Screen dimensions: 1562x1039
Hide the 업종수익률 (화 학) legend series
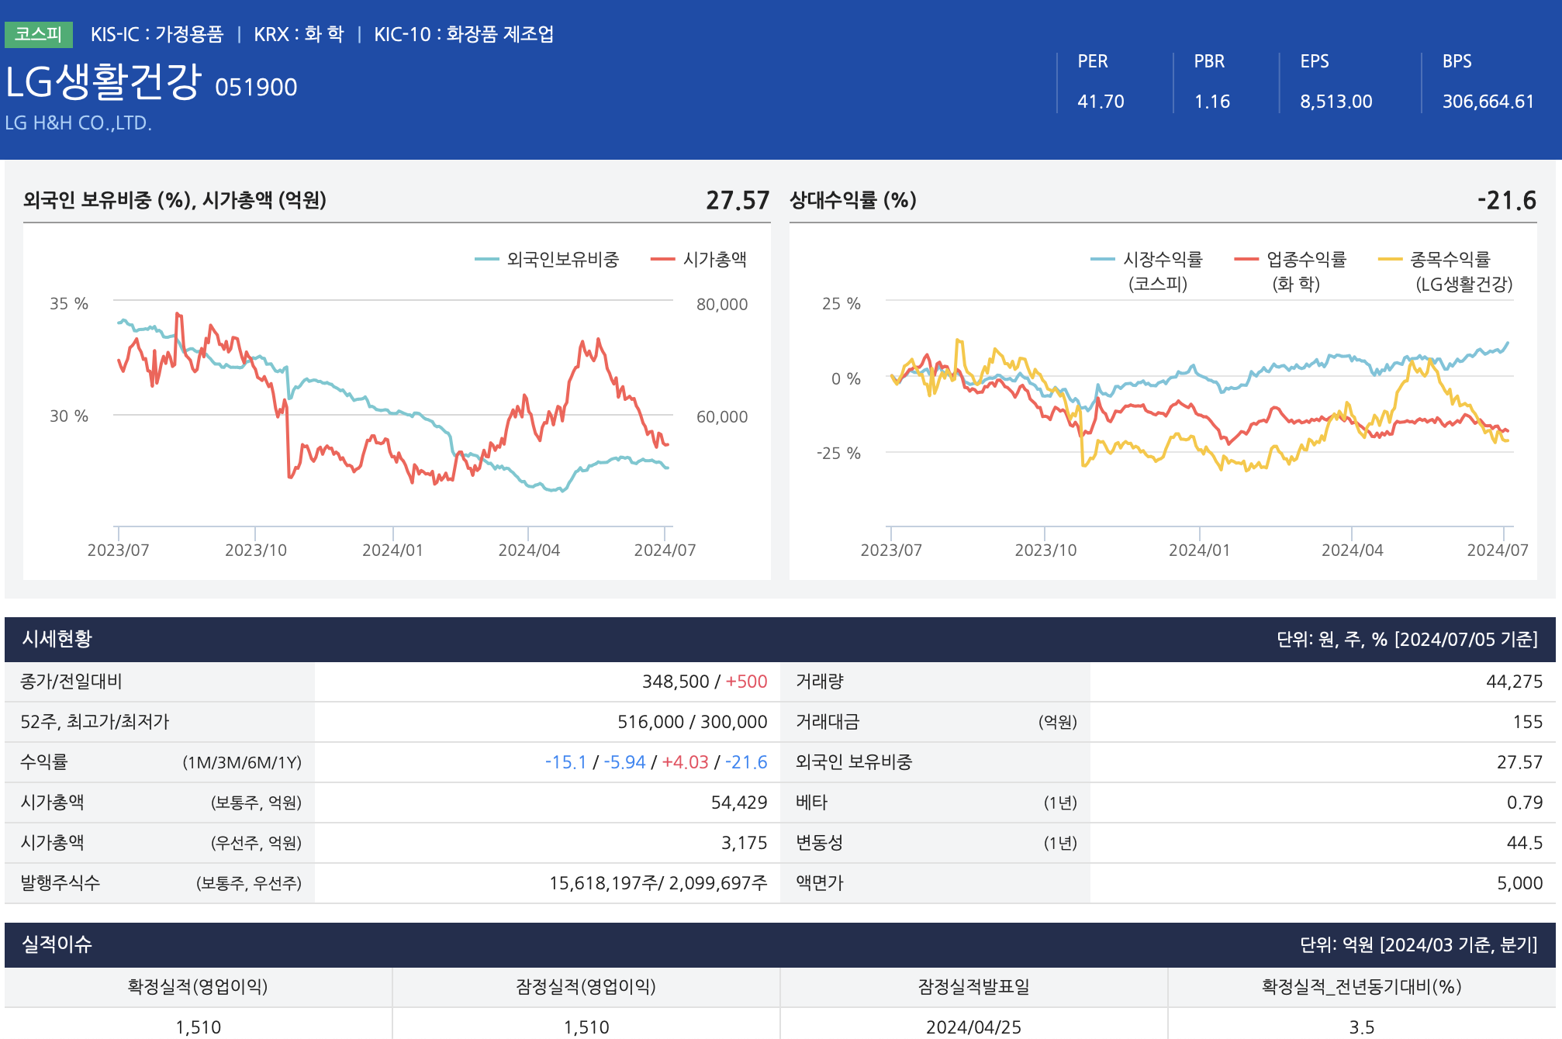(1305, 260)
